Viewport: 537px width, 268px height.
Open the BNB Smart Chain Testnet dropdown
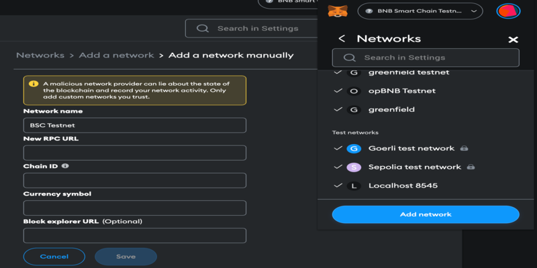[420, 11]
